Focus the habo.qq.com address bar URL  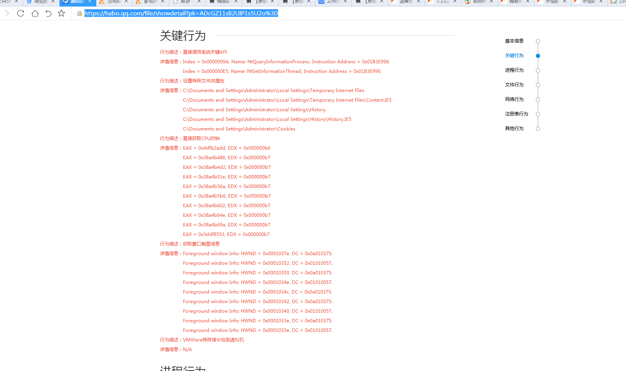(181, 13)
